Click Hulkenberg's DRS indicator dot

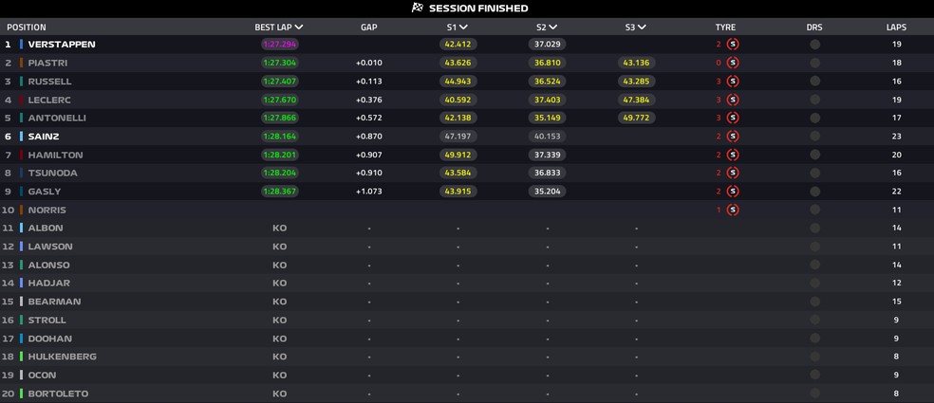(814, 357)
